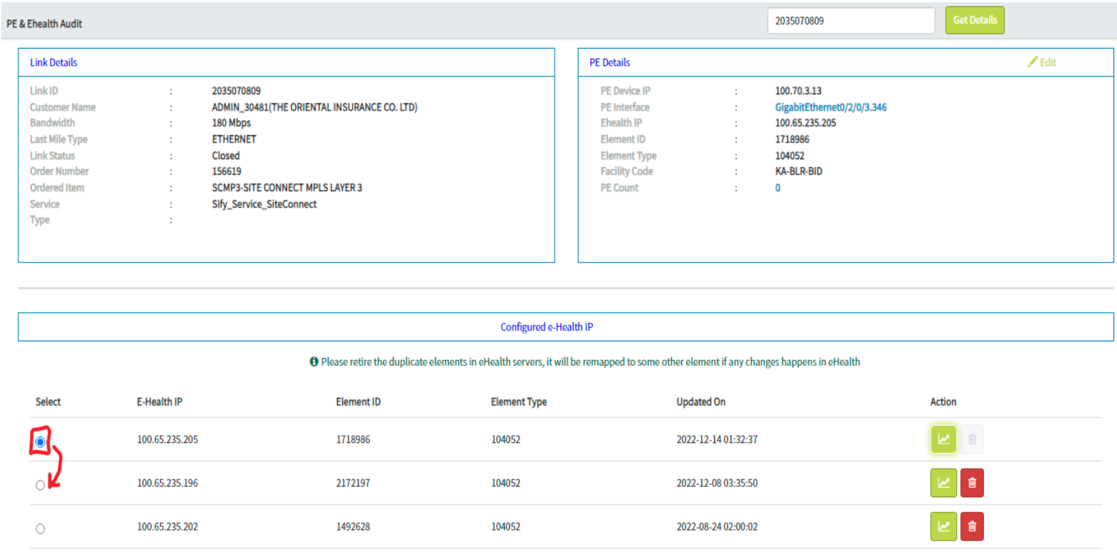The image size is (1117, 554).
Task: Click the Get Details button
Action: (975, 21)
